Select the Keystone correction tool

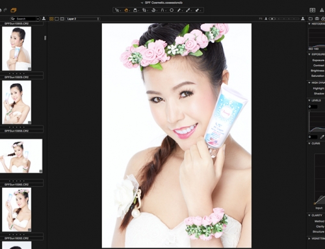tap(162, 10)
